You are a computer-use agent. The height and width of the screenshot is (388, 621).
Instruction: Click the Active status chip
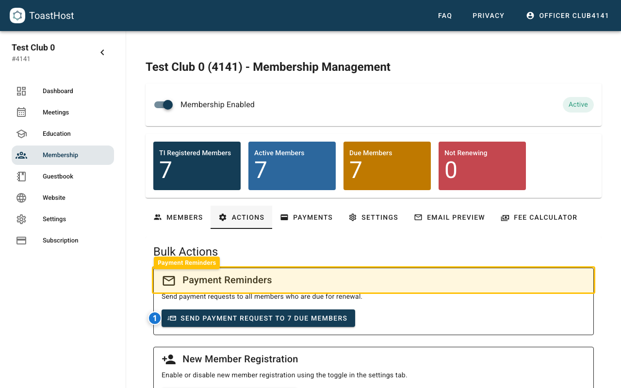pyautogui.click(x=578, y=105)
